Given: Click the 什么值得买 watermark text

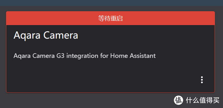Looking at the screenshot, I should pos(203,100).
